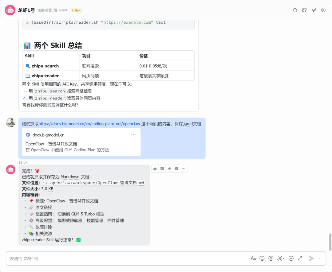Viewport: 332px width, 272px height.
Task: Click the 0.01-0.05元/次 price cell
Action: pos(166,66)
